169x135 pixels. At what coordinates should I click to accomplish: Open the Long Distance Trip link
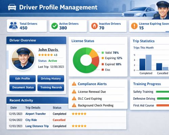tap(37, 126)
